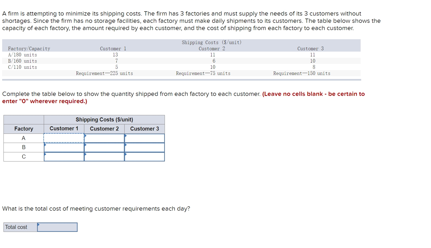Select cost 10 for factory C Customer 2
This screenshot has height=248, width=431.
pos(213,67)
